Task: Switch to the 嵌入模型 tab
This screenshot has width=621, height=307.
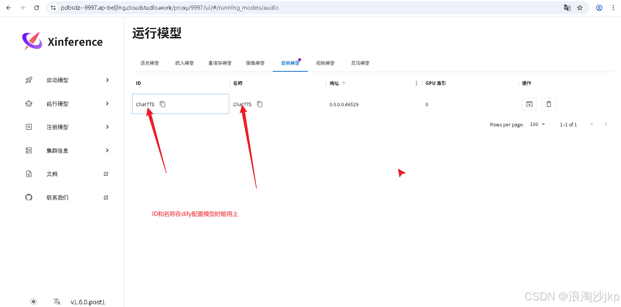Action: 185,63
